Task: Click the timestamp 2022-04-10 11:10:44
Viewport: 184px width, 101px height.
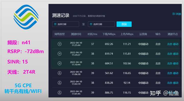Action: coord(76,64)
